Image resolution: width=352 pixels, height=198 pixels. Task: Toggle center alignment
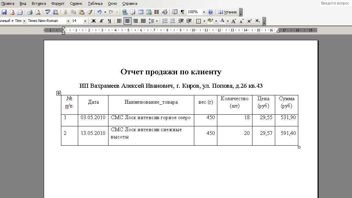(127, 21)
